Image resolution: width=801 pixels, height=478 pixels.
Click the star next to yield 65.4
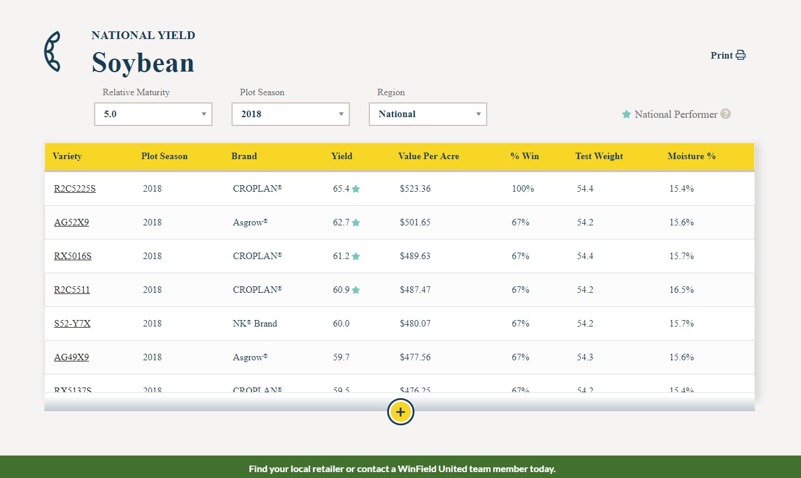coord(356,189)
